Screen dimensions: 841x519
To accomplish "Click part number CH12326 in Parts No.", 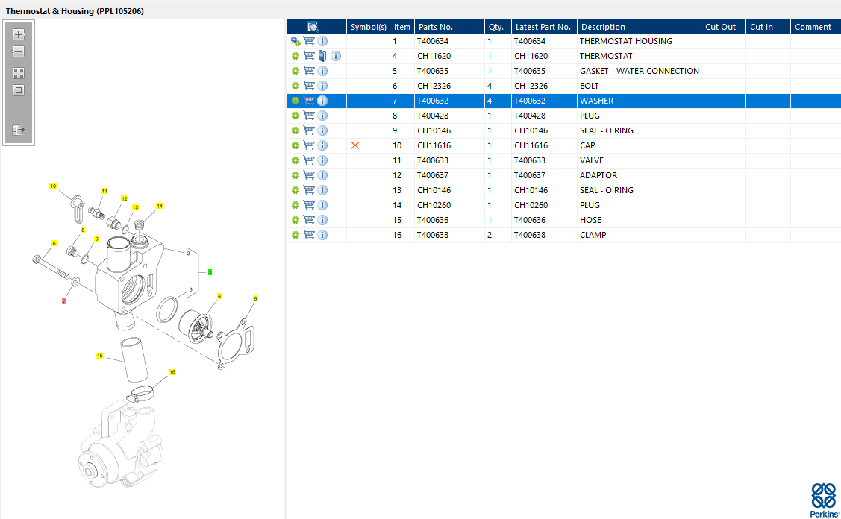I will [434, 86].
